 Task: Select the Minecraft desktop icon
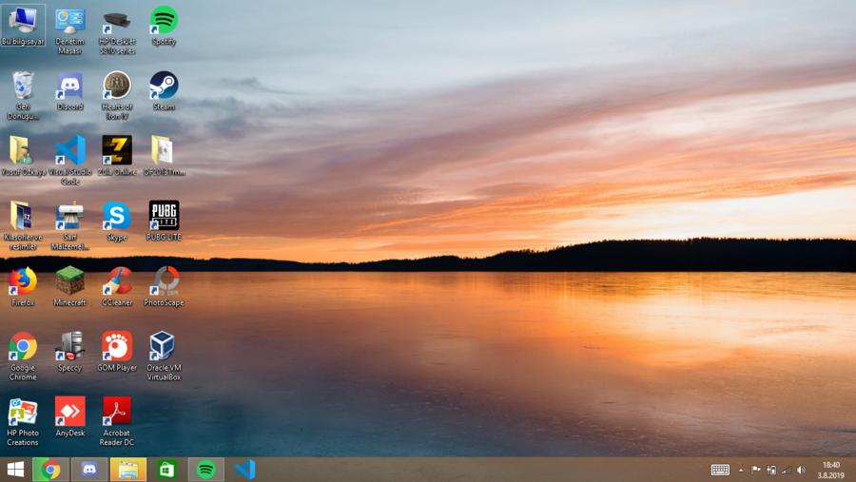(x=69, y=286)
